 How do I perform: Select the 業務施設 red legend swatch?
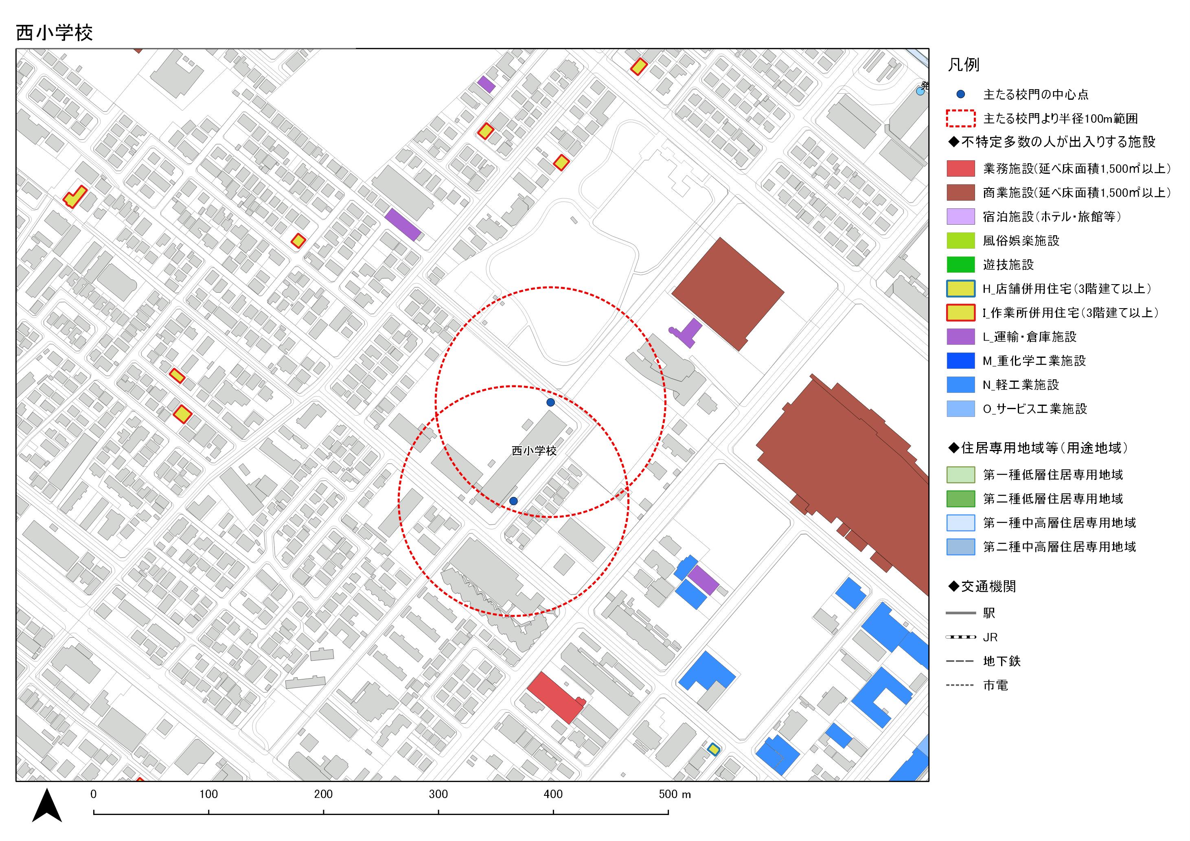click(x=960, y=169)
